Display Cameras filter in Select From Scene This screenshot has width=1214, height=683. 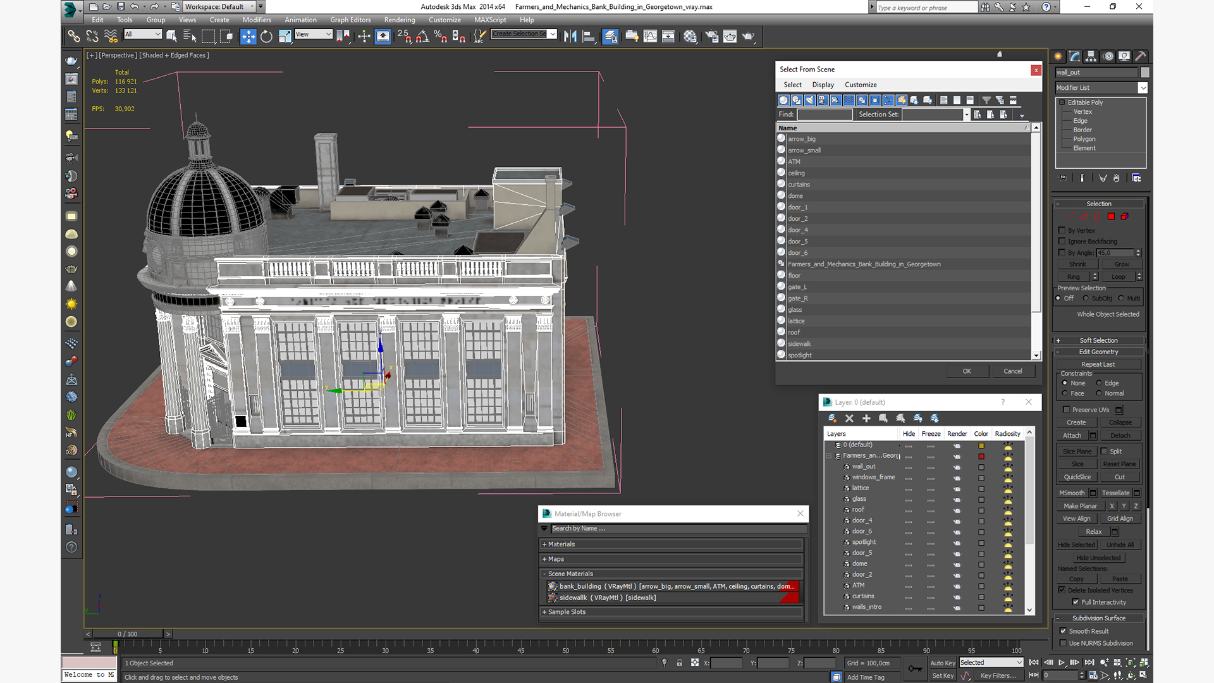pyautogui.click(x=823, y=100)
